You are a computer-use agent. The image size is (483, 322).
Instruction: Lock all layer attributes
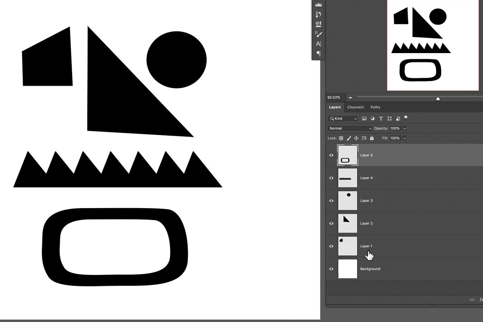tap(372, 138)
